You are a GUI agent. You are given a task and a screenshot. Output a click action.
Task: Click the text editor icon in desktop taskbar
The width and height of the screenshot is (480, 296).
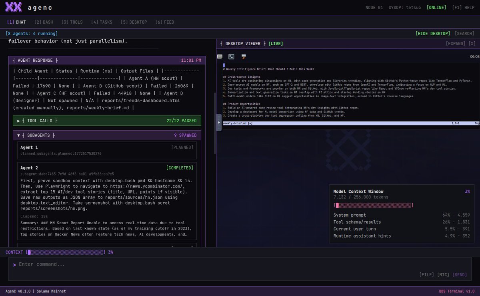click(220, 56)
